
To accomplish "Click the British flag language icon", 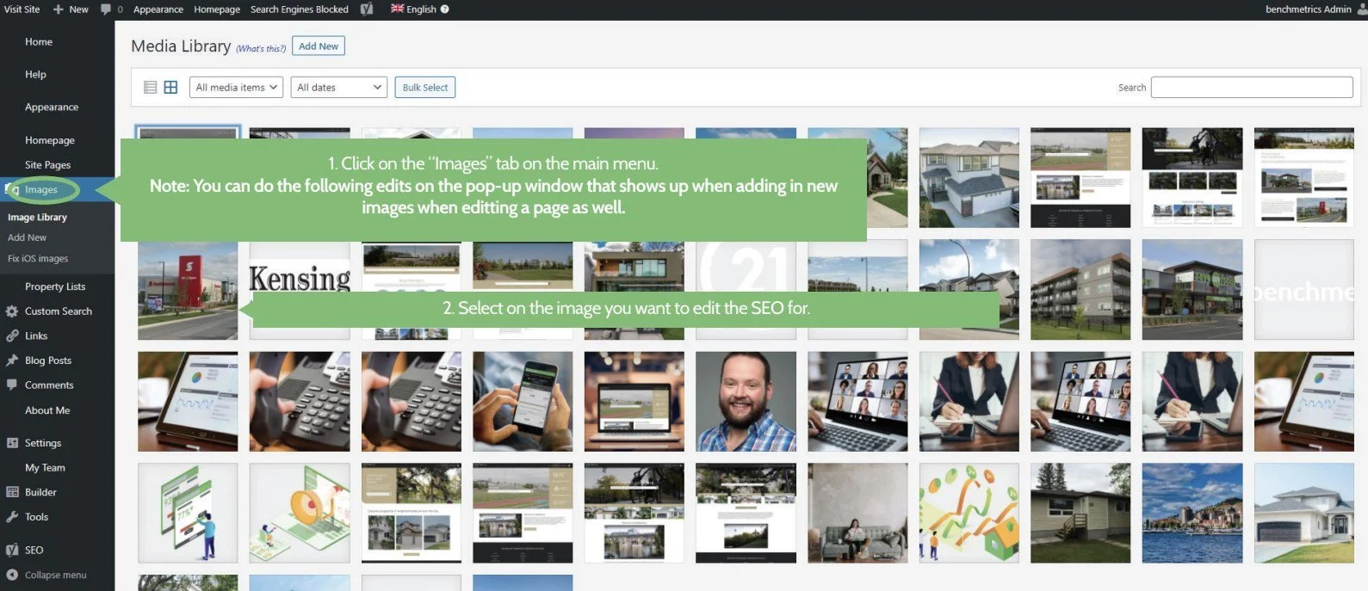I will pos(397,9).
